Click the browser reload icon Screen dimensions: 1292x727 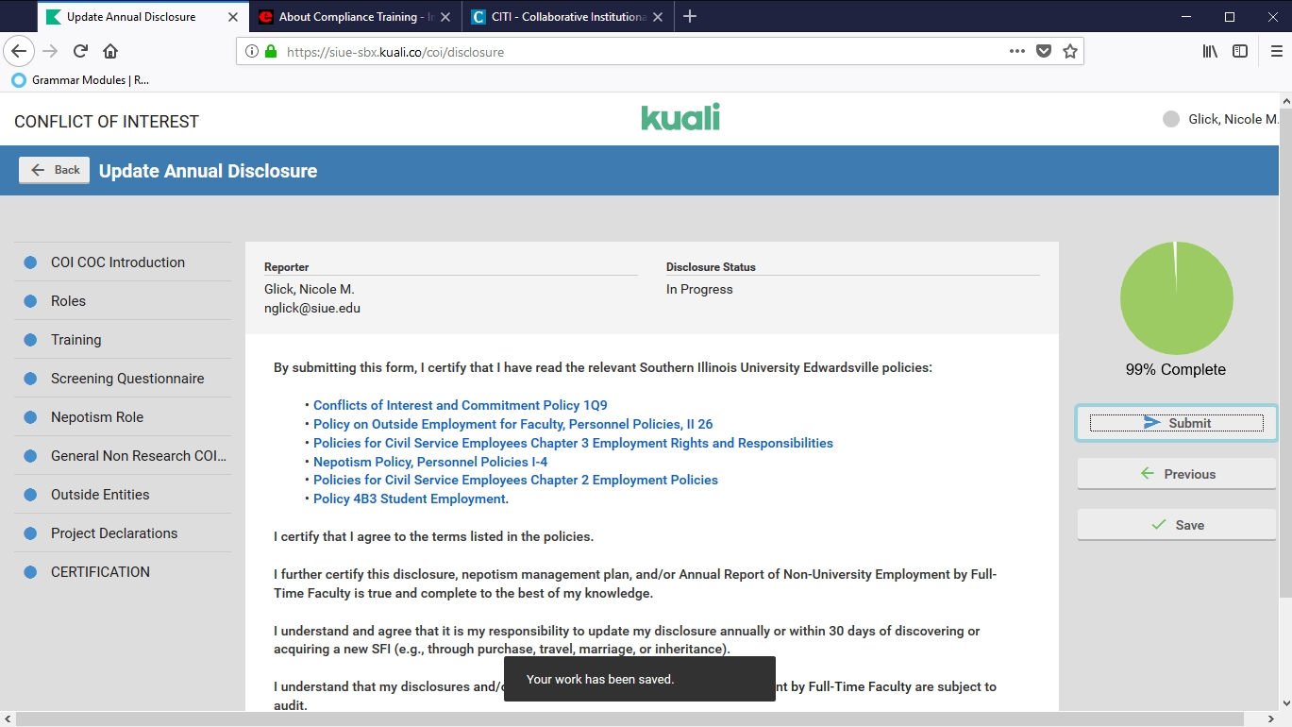[x=81, y=52]
